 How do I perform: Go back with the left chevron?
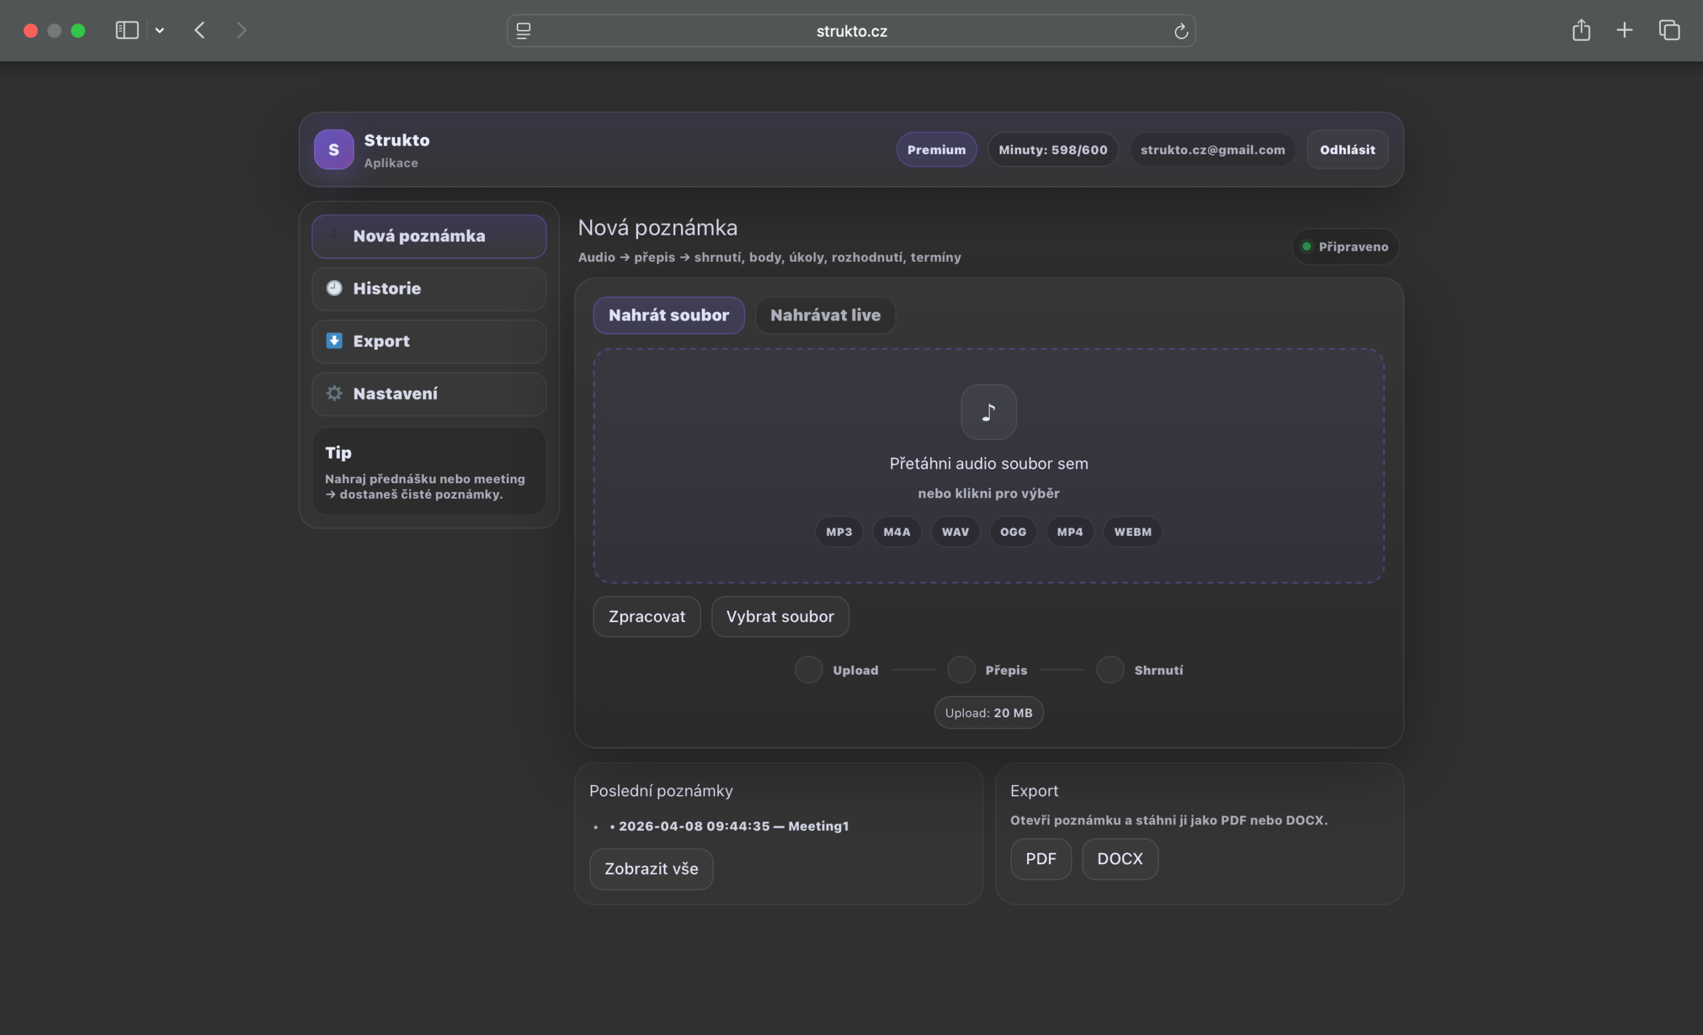pos(200,31)
